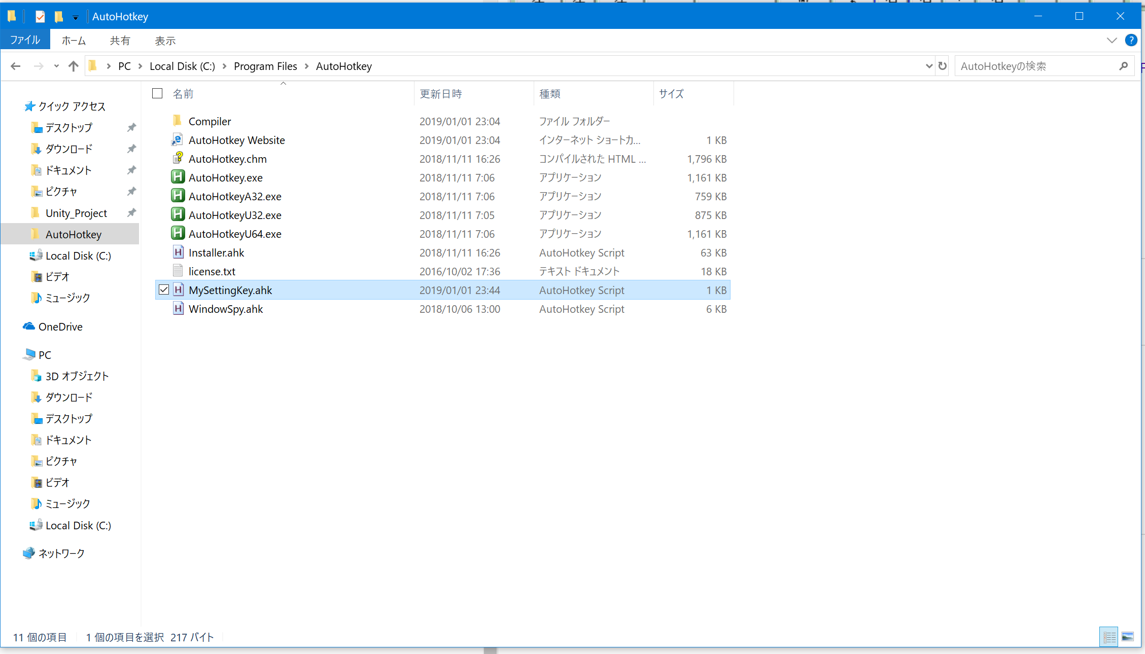
Task: Open recent locations dropdown arrow
Action: point(56,66)
